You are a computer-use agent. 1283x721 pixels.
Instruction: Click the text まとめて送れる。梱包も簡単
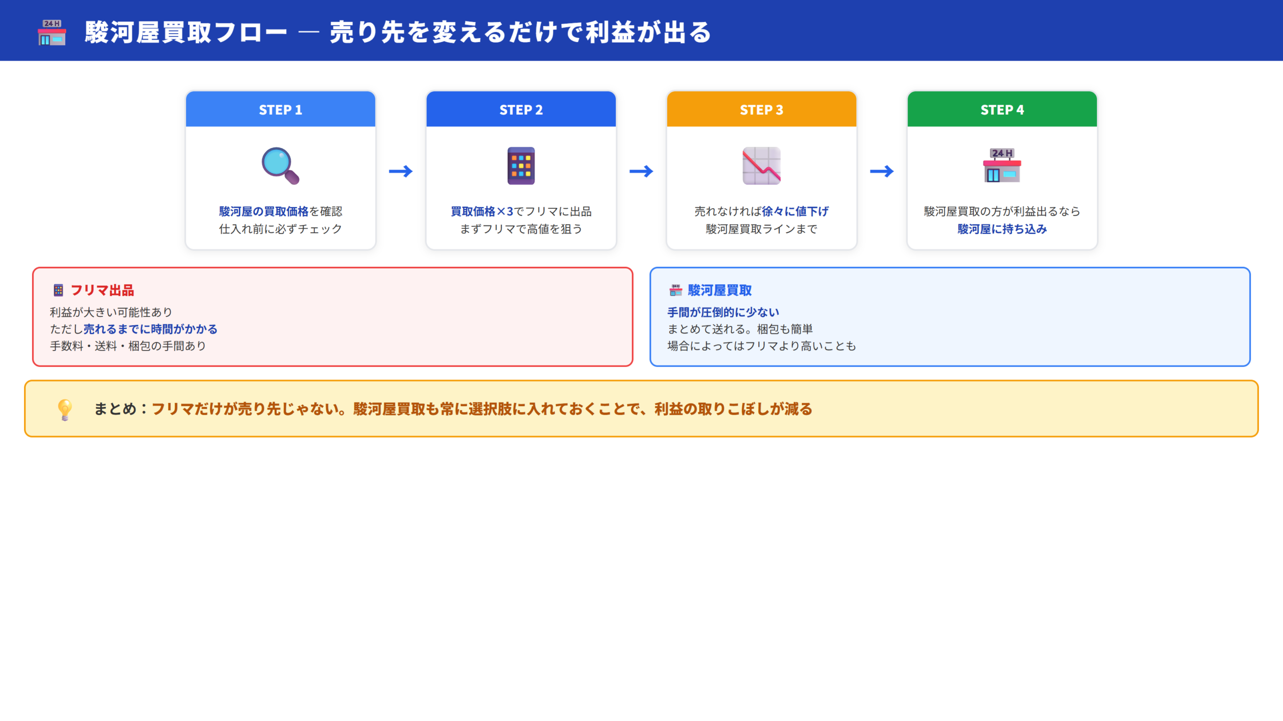pos(740,329)
